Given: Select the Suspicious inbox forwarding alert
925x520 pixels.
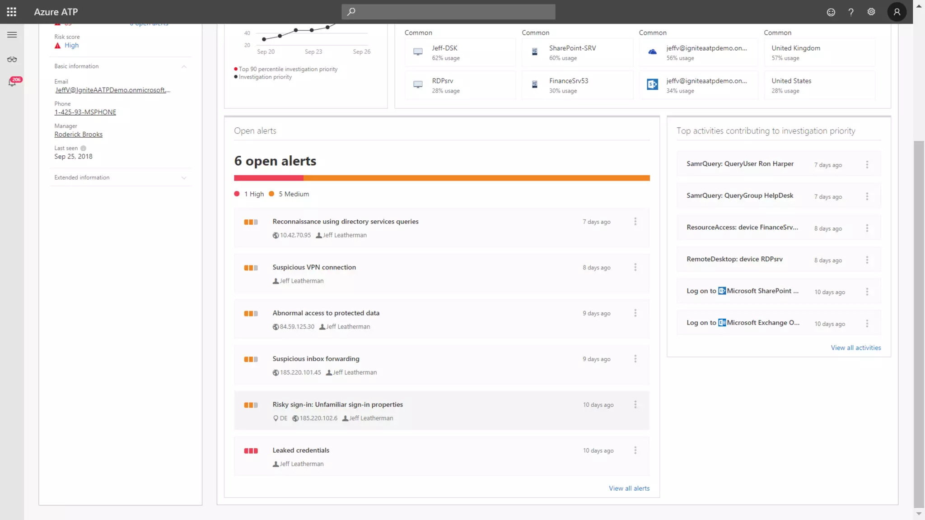Looking at the screenshot, I should click(x=316, y=359).
